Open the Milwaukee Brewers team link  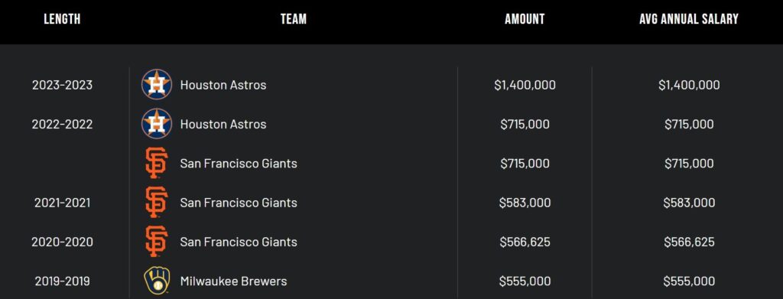pos(234,281)
